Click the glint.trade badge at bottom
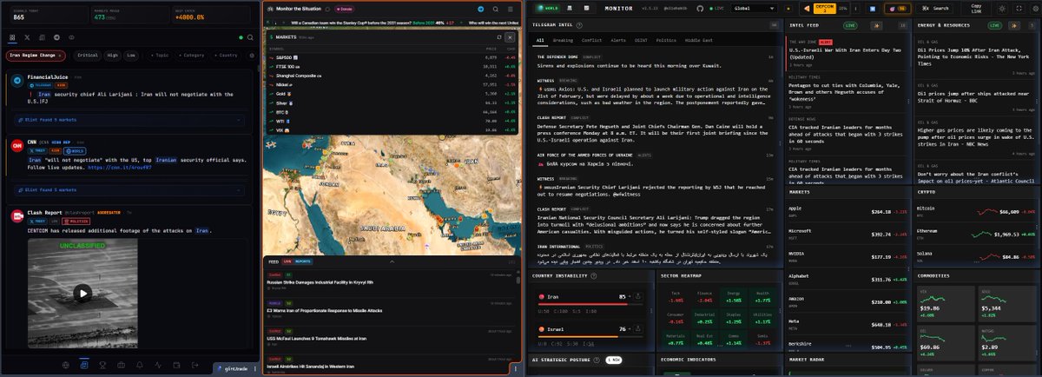The image size is (1042, 377). click(x=232, y=368)
